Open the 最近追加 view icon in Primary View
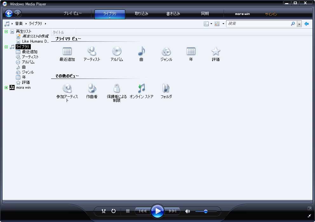Image resolution: width=315 pixels, height=222 pixels. [x=67, y=51]
